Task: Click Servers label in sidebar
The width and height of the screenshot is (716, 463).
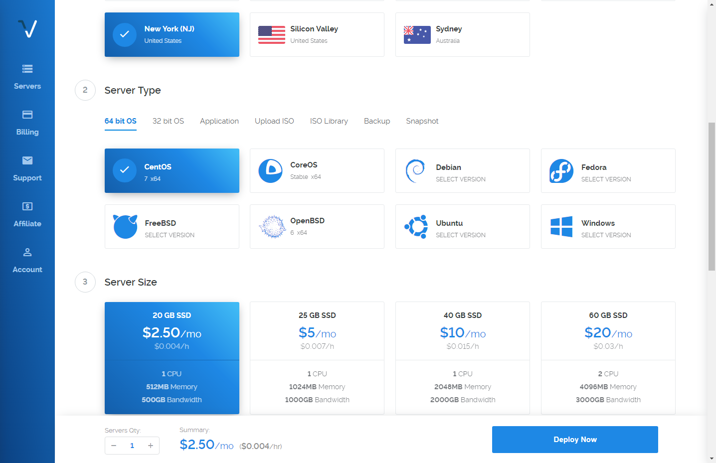Action: coord(27,86)
